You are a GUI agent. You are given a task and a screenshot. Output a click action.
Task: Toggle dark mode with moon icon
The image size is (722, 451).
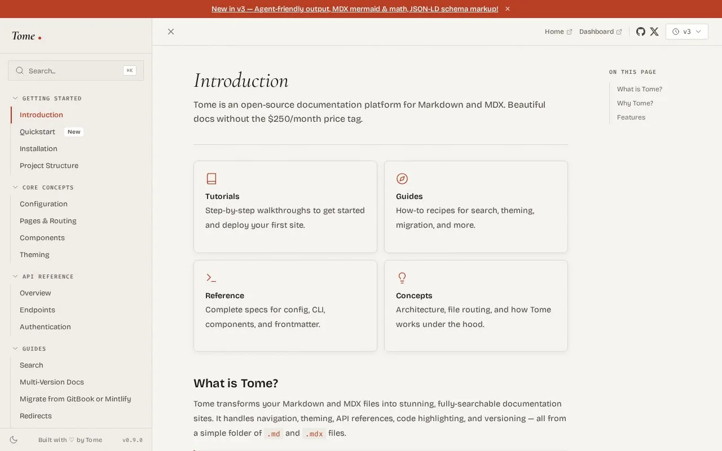coord(14,440)
